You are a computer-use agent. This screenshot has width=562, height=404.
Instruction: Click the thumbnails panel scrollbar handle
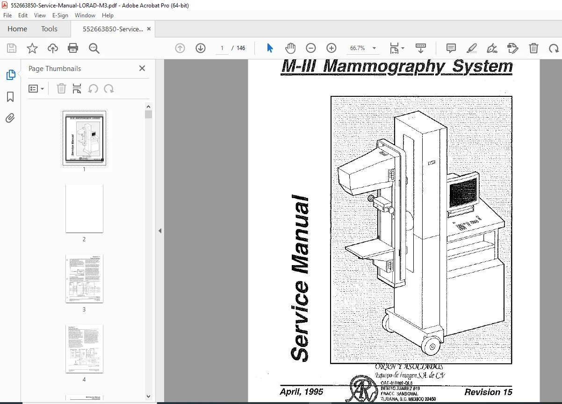(x=148, y=115)
